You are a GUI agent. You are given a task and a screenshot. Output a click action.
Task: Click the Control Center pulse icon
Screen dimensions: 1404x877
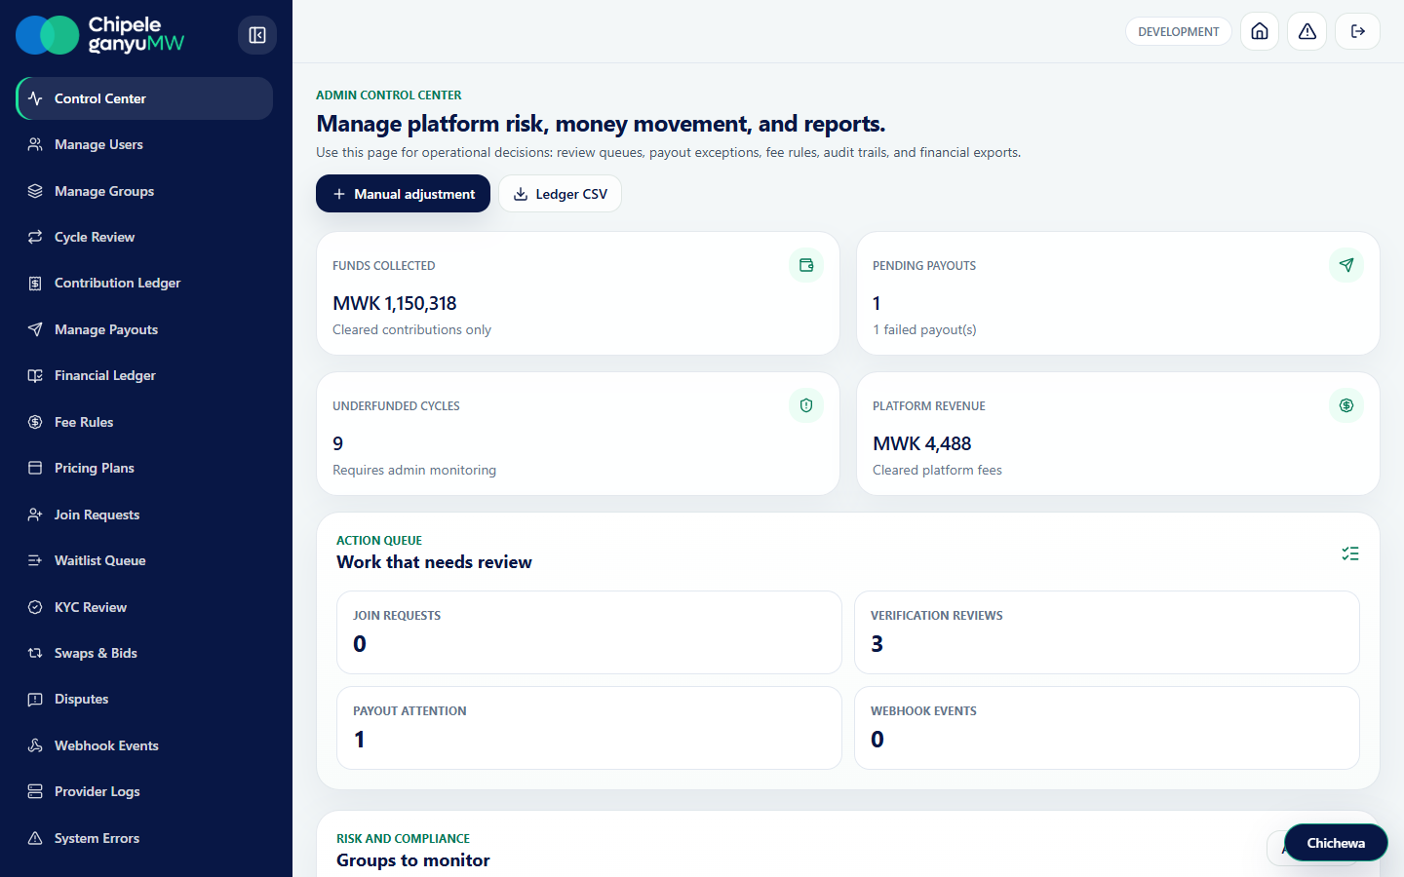pyautogui.click(x=35, y=98)
